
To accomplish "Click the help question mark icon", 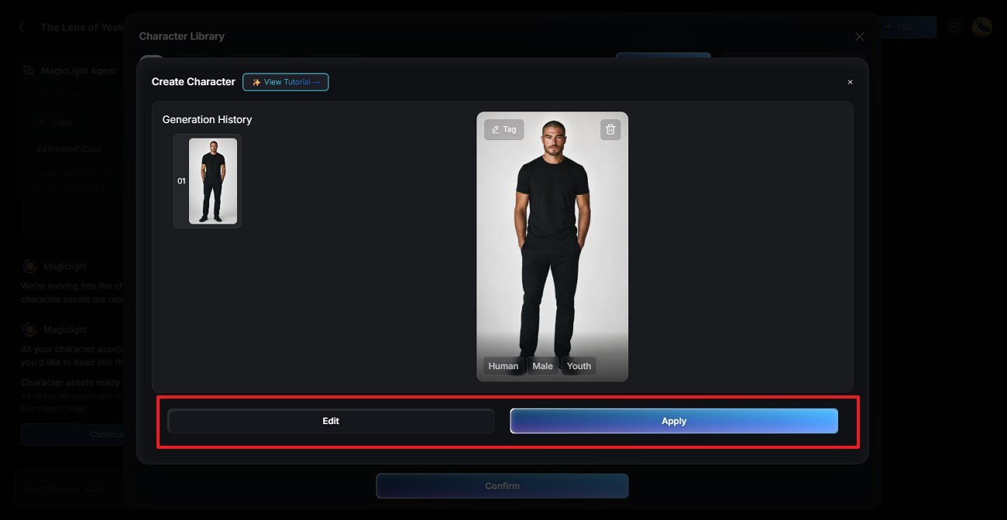I will coord(954,27).
